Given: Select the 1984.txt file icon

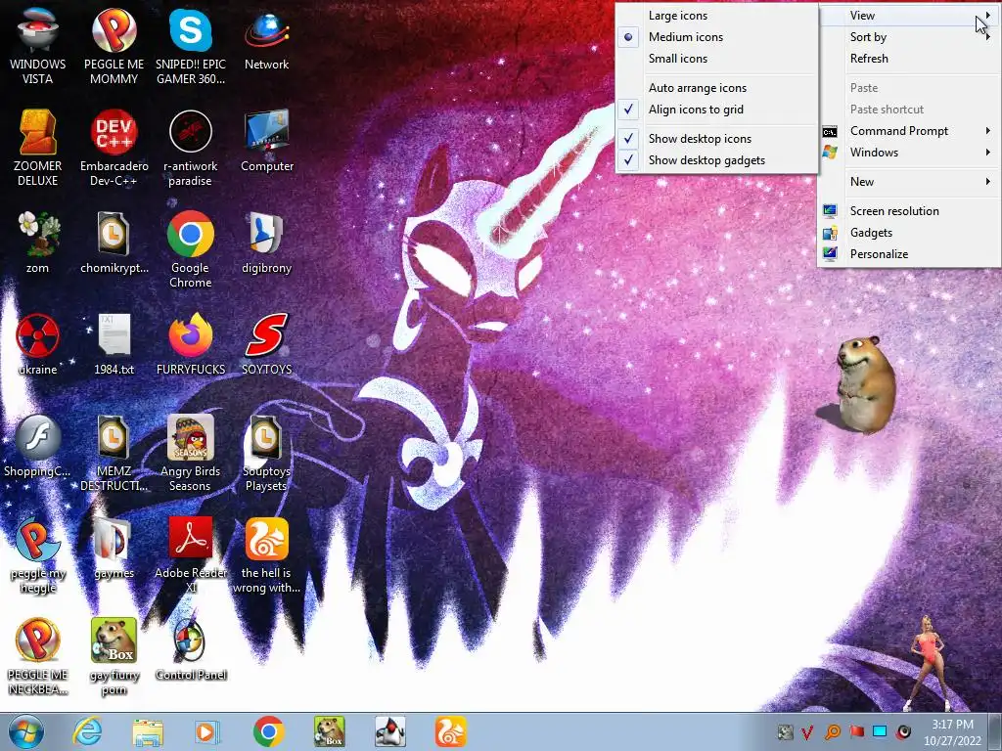Looking at the screenshot, I should [x=114, y=343].
